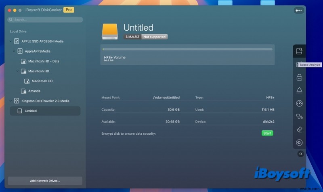Click the /Volumes/Untitled mount point value
The height and width of the screenshot is (192, 323).
[166, 98]
